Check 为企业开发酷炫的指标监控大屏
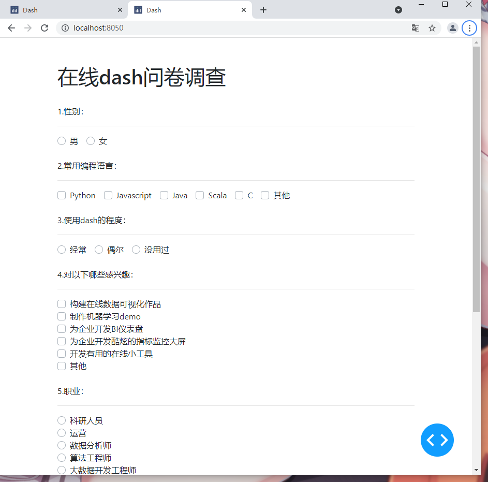Screen dimensions: 488x482 click(62, 341)
